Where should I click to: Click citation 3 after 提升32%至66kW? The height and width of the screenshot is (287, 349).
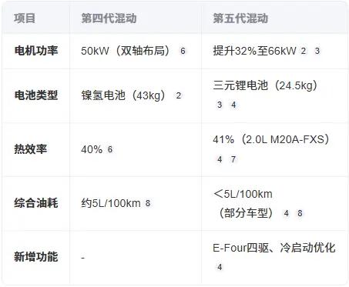(x=317, y=51)
